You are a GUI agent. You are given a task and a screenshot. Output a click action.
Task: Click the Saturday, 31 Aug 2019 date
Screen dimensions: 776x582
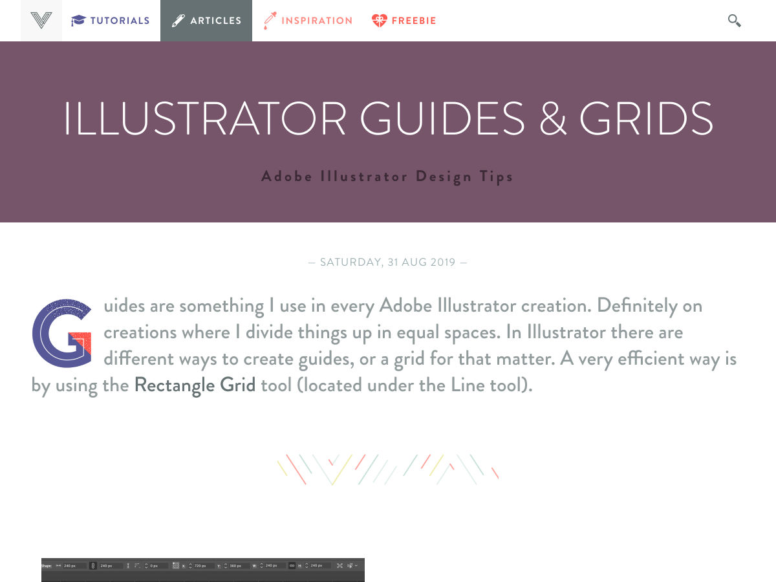tap(388, 263)
